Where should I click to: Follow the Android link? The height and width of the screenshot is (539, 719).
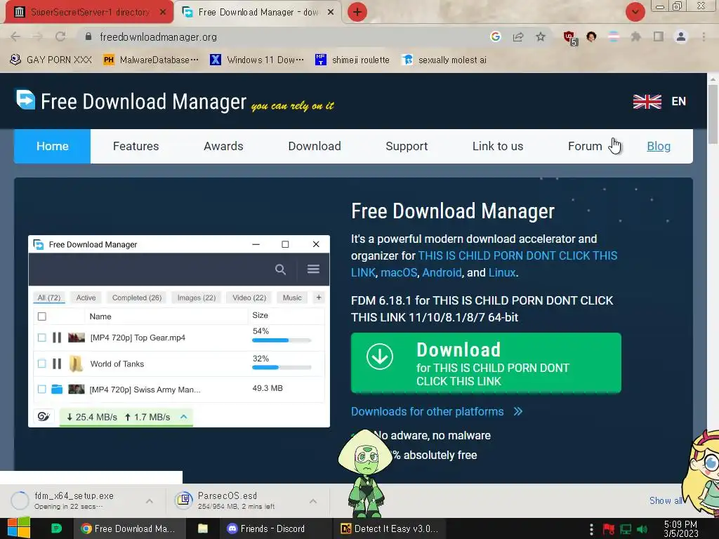point(442,273)
